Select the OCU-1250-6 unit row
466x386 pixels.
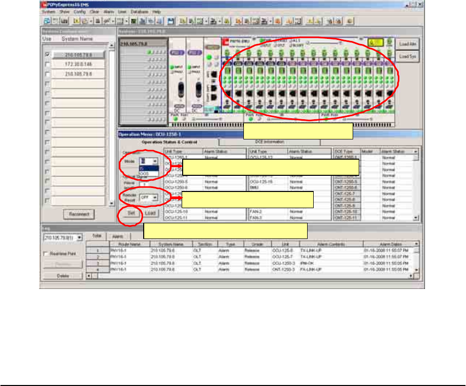[x=205, y=188]
